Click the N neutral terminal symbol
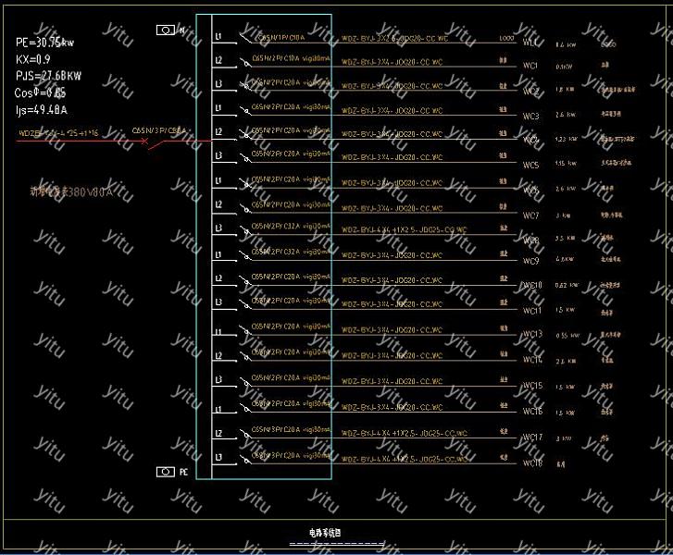The width and height of the screenshot is (673, 555). [166, 30]
